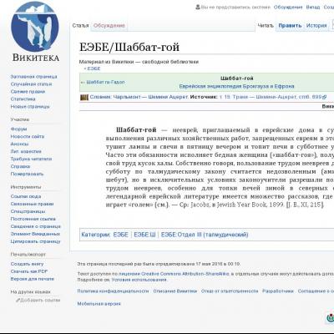The width and height of the screenshot is (334, 334).
Task: Open the Править tab
Action: pos(290,26)
